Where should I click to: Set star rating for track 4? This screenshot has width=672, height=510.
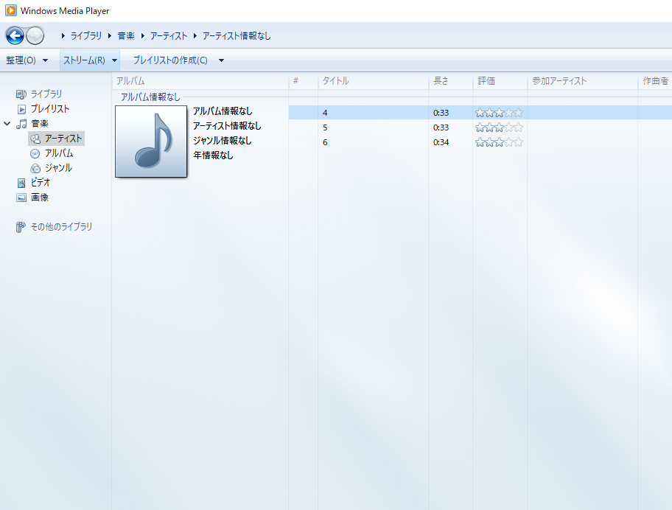pos(500,113)
